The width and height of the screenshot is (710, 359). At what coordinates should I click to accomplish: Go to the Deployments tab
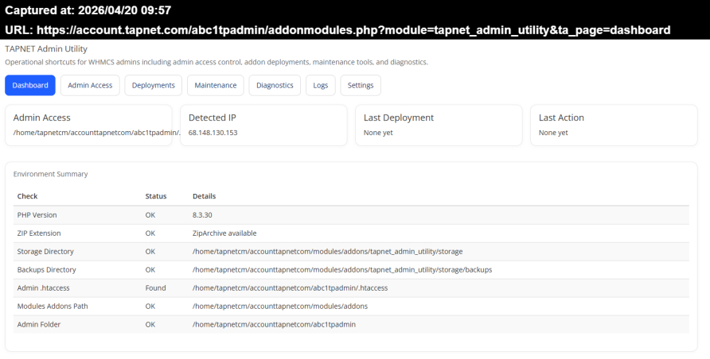point(154,85)
